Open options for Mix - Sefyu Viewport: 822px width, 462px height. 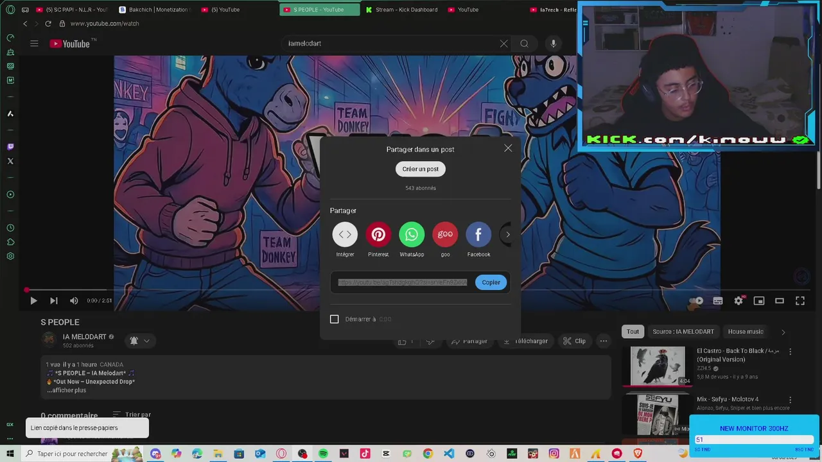click(x=791, y=400)
